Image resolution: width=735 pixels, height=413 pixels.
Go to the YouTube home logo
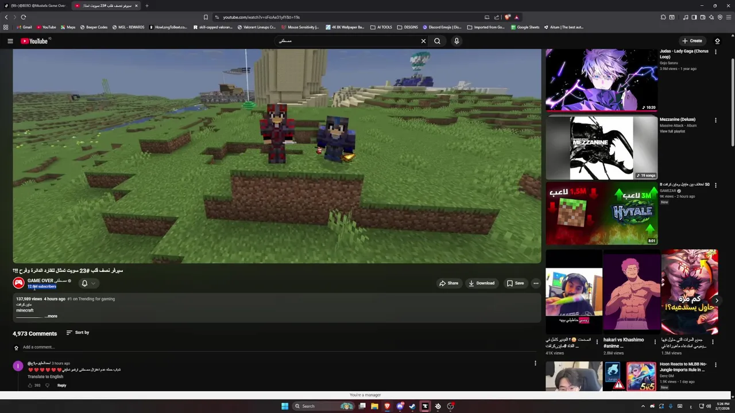(34, 41)
